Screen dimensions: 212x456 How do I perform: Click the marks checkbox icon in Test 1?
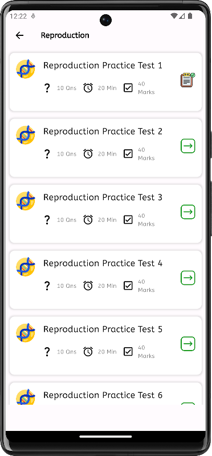[x=128, y=88]
